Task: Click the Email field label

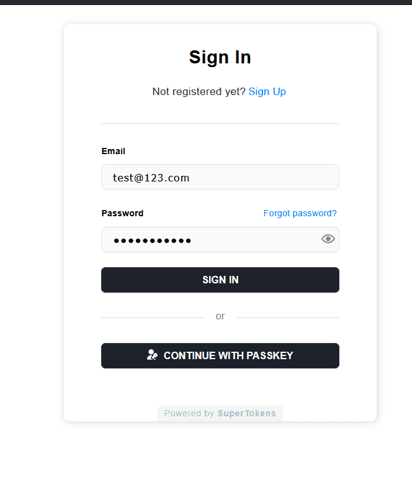Action: click(113, 151)
